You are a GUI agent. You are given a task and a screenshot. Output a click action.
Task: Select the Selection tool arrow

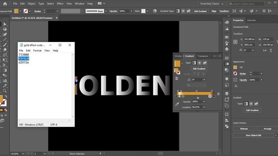coord(5,24)
